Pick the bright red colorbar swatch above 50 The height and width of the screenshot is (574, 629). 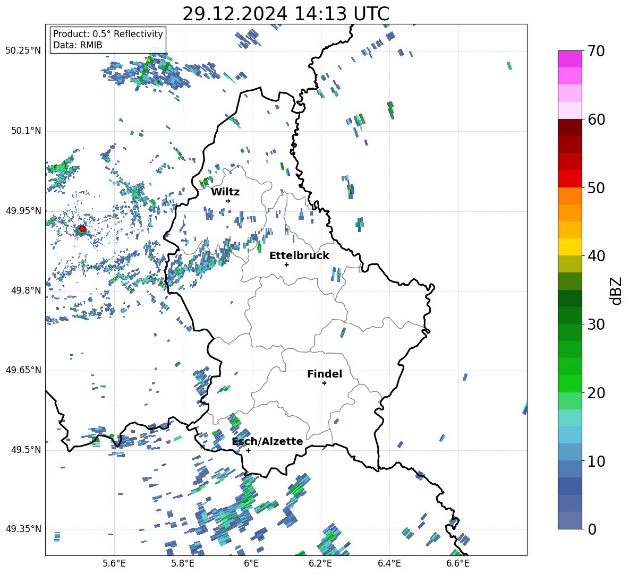[569, 179]
